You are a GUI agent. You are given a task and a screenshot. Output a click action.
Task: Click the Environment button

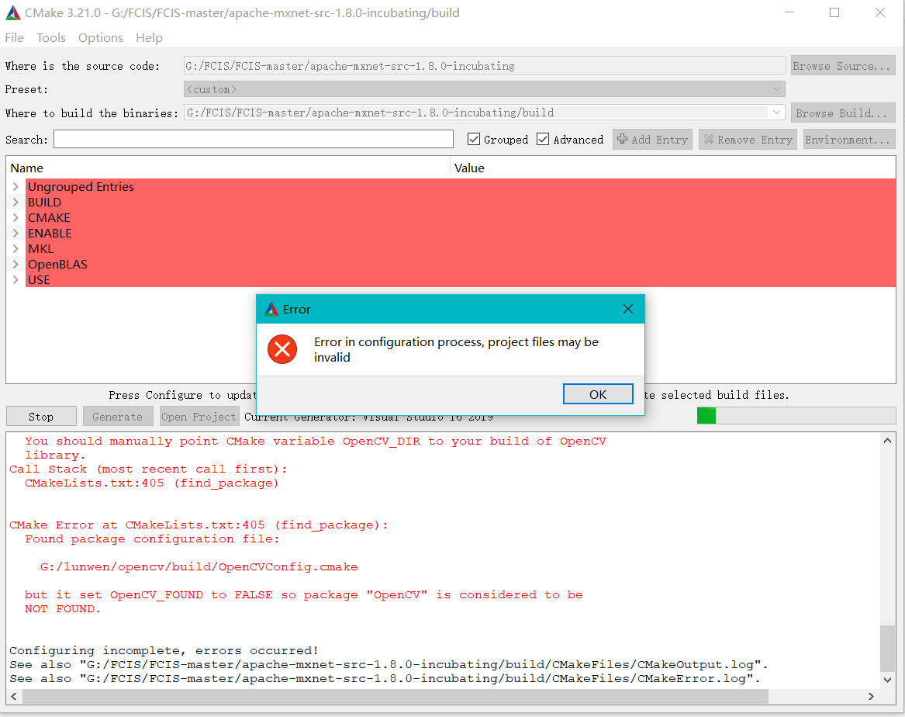coord(849,139)
